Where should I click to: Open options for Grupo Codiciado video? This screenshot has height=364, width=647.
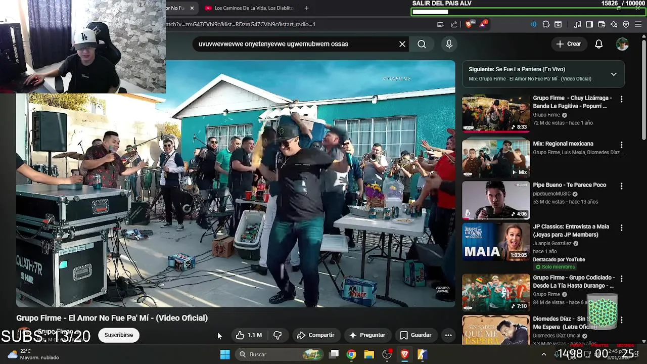pos(621,279)
